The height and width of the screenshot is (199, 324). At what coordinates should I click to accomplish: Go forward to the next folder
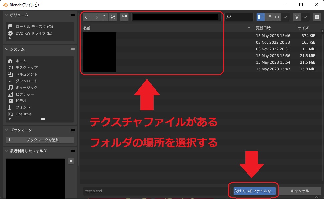tap(96, 17)
